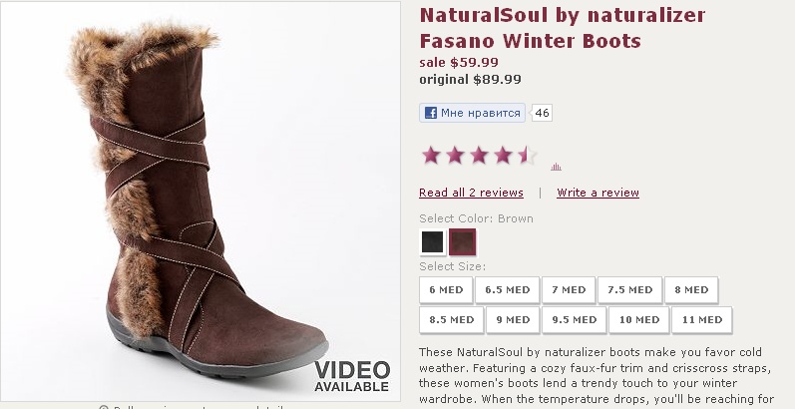Click the brown boot product image
Screen dimensions: 795x409
190,200
